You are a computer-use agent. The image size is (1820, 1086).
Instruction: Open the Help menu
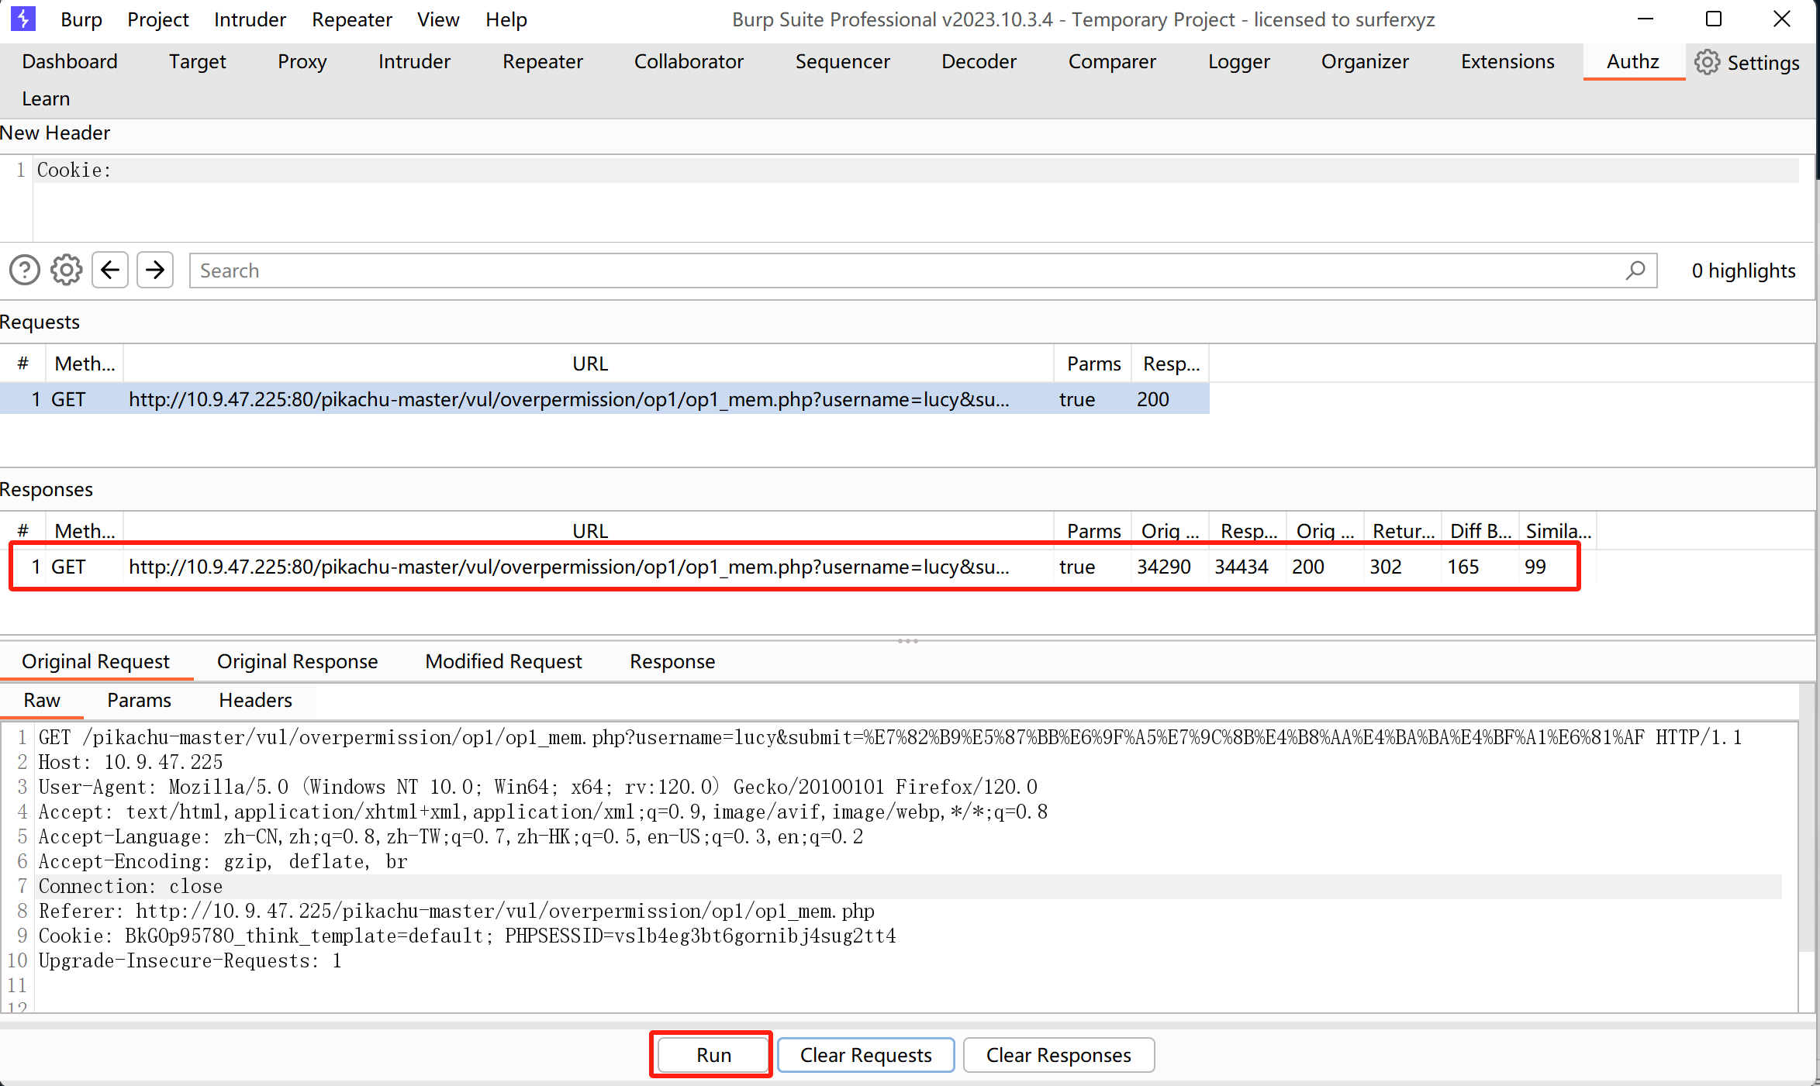[x=506, y=19]
